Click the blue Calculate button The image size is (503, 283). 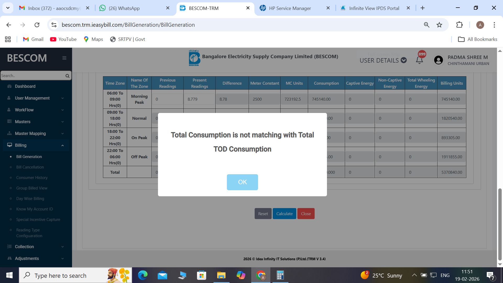tap(284, 214)
